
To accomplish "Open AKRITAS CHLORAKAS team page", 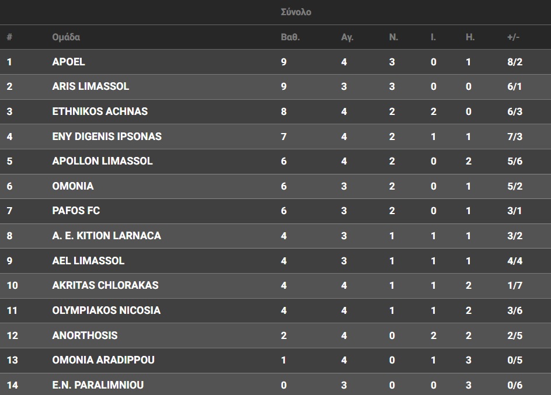I will (105, 285).
